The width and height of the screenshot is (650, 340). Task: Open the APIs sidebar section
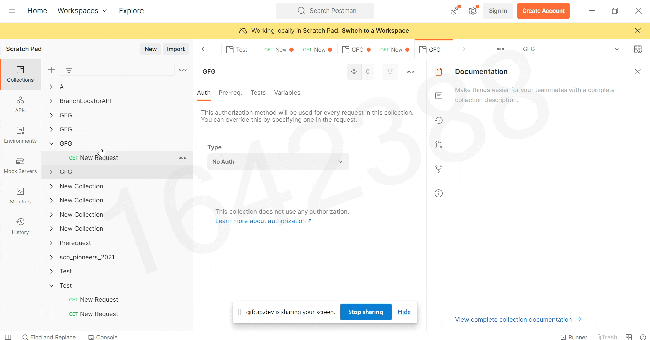(20, 105)
